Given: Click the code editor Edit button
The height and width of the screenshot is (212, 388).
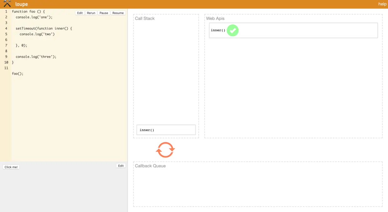Looking at the screenshot, I should click(x=80, y=13).
